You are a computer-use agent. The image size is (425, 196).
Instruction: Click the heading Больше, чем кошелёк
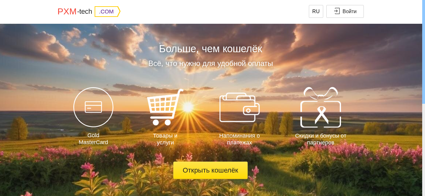210,49
